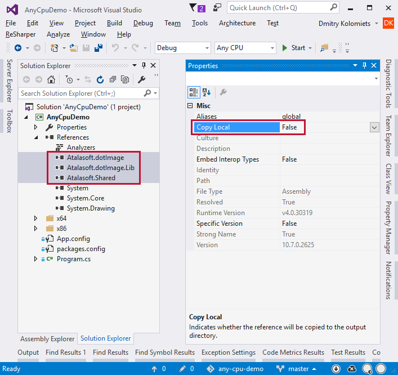The width and height of the screenshot is (398, 375).
Task: Open the Build menu
Action: (114, 23)
